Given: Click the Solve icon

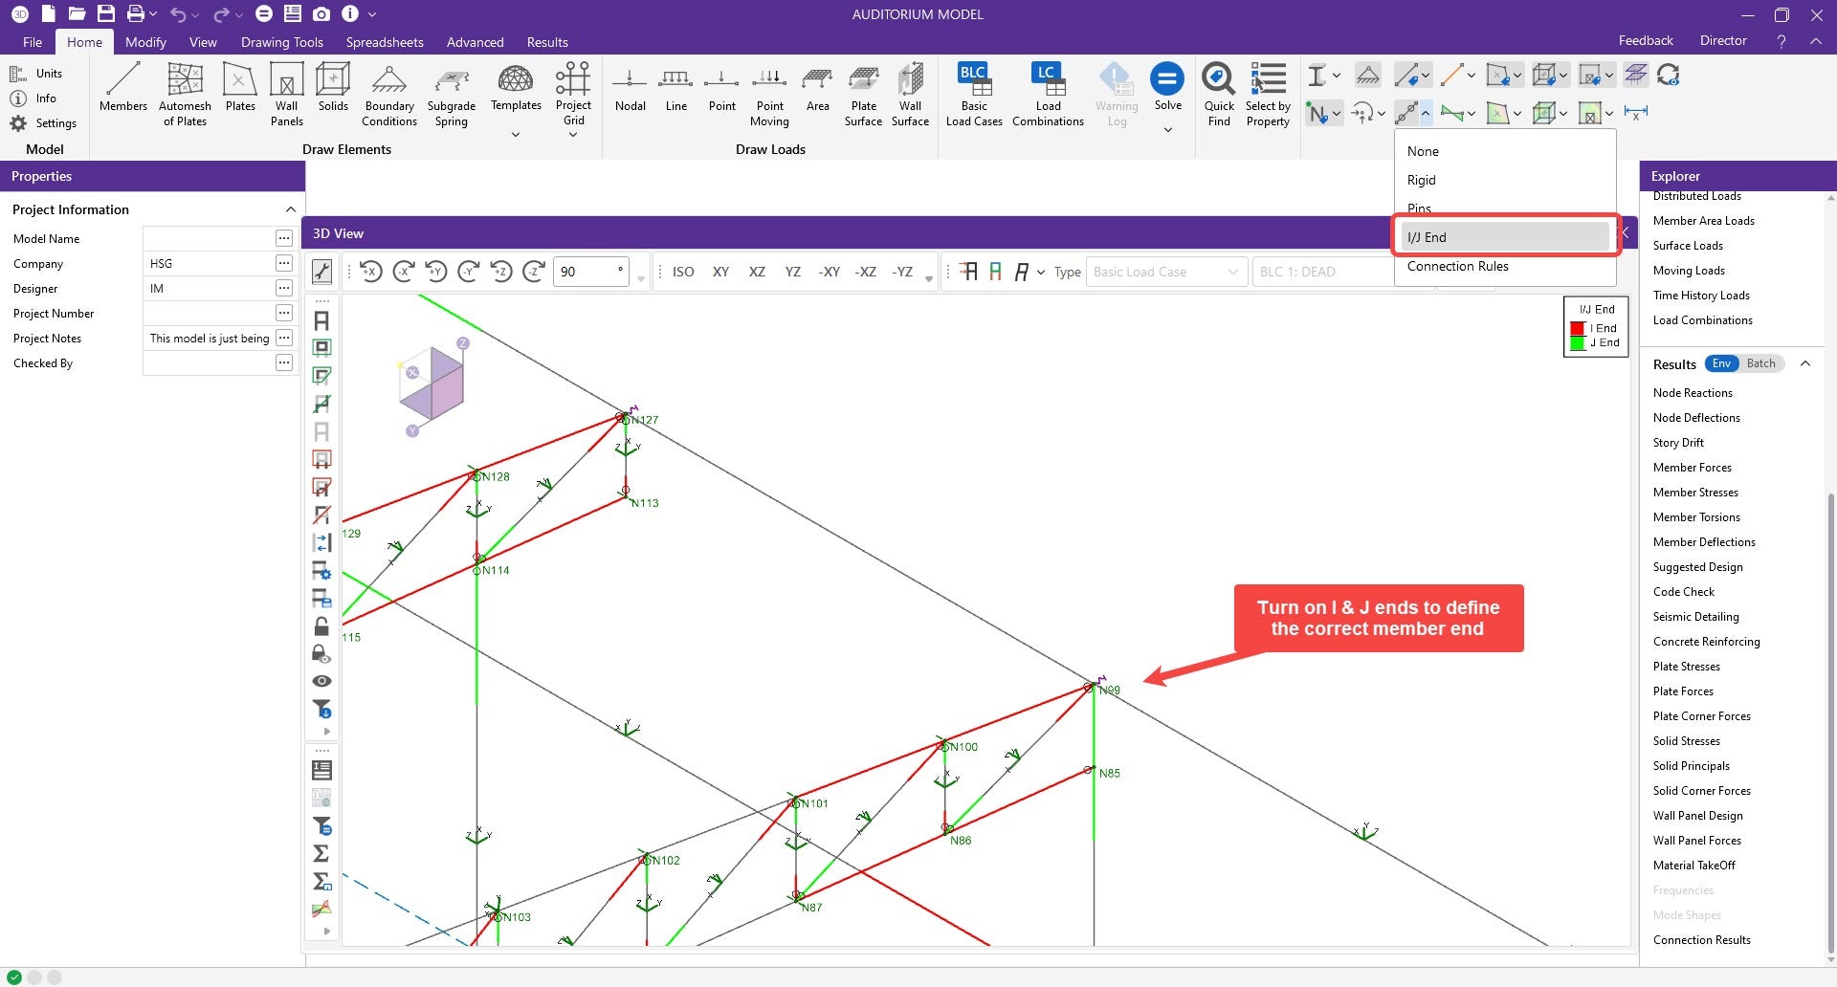Looking at the screenshot, I should point(1167,81).
